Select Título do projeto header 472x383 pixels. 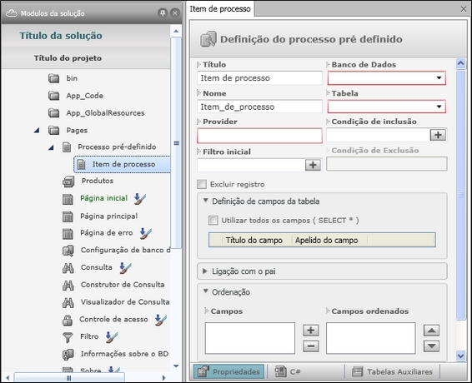pyautogui.click(x=68, y=58)
